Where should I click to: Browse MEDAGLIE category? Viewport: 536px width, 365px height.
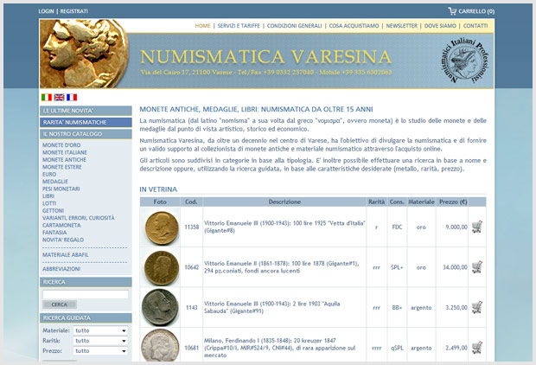pyautogui.click(x=55, y=182)
